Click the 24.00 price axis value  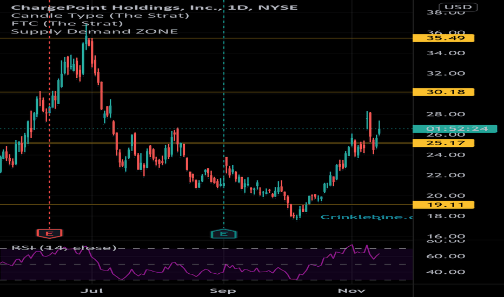point(446,155)
